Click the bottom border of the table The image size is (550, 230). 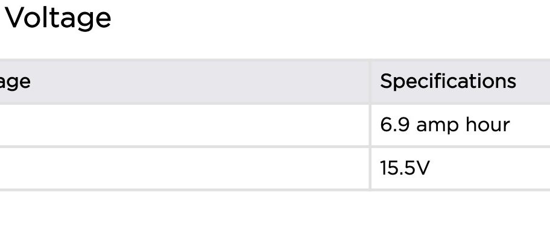click(x=275, y=190)
